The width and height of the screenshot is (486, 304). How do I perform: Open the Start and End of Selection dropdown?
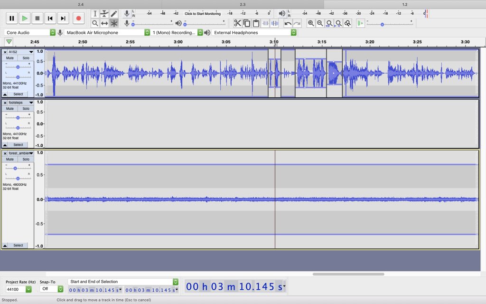pyautogui.click(x=123, y=282)
